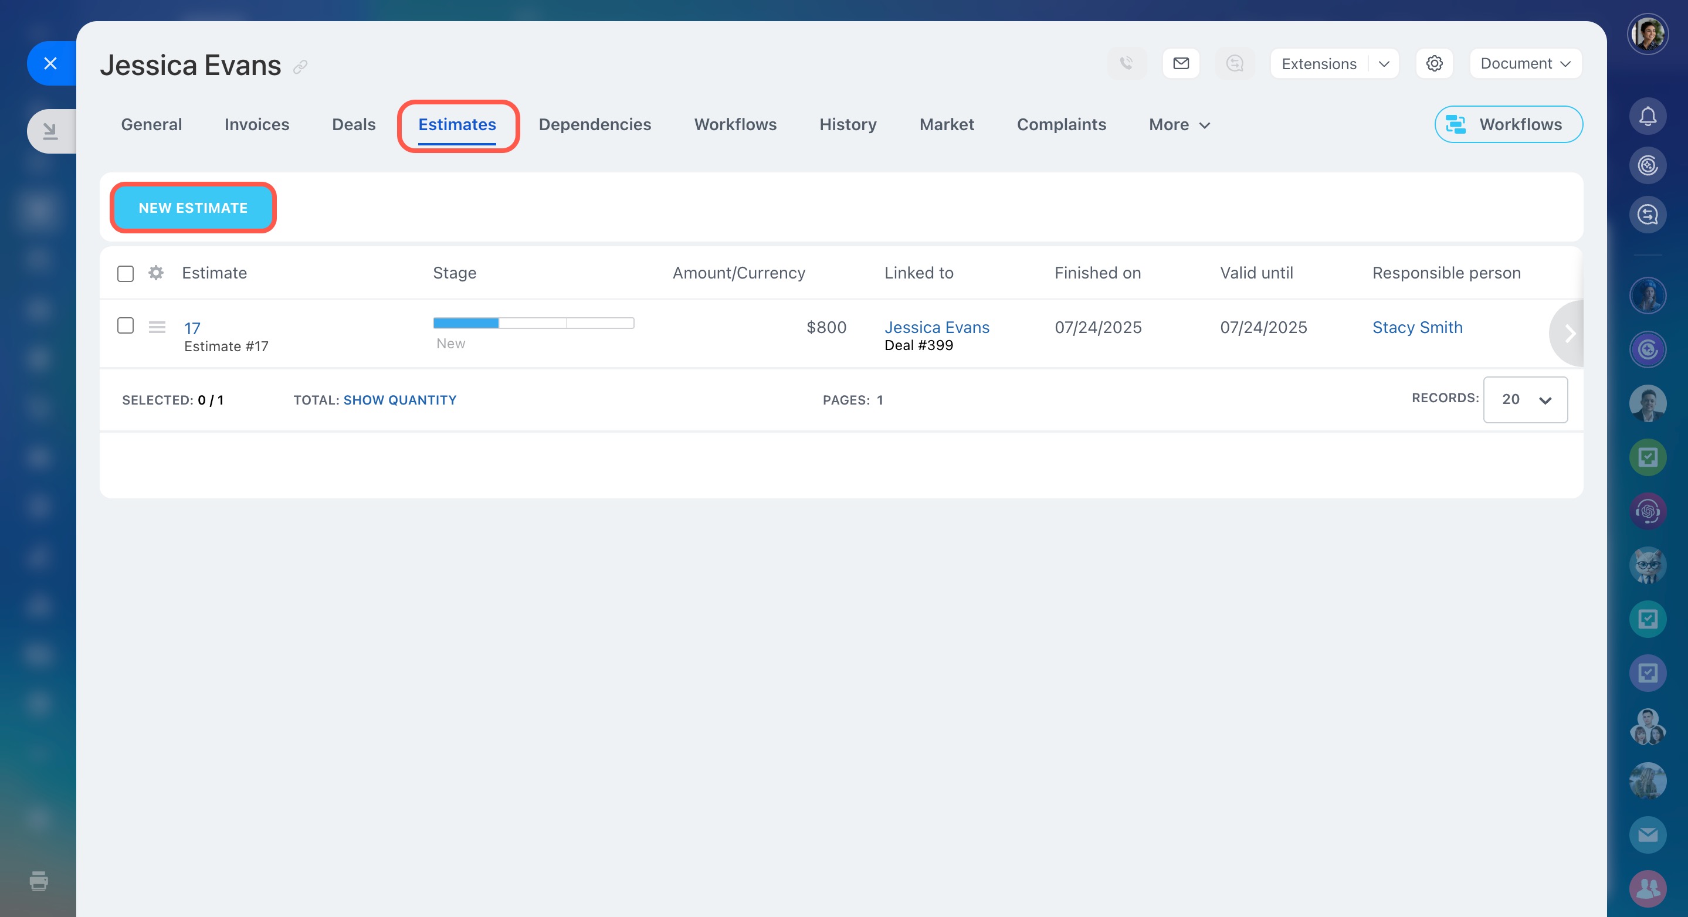1688x917 pixels.
Task: Click the row actions hamburger menu icon
Action: [x=157, y=327]
